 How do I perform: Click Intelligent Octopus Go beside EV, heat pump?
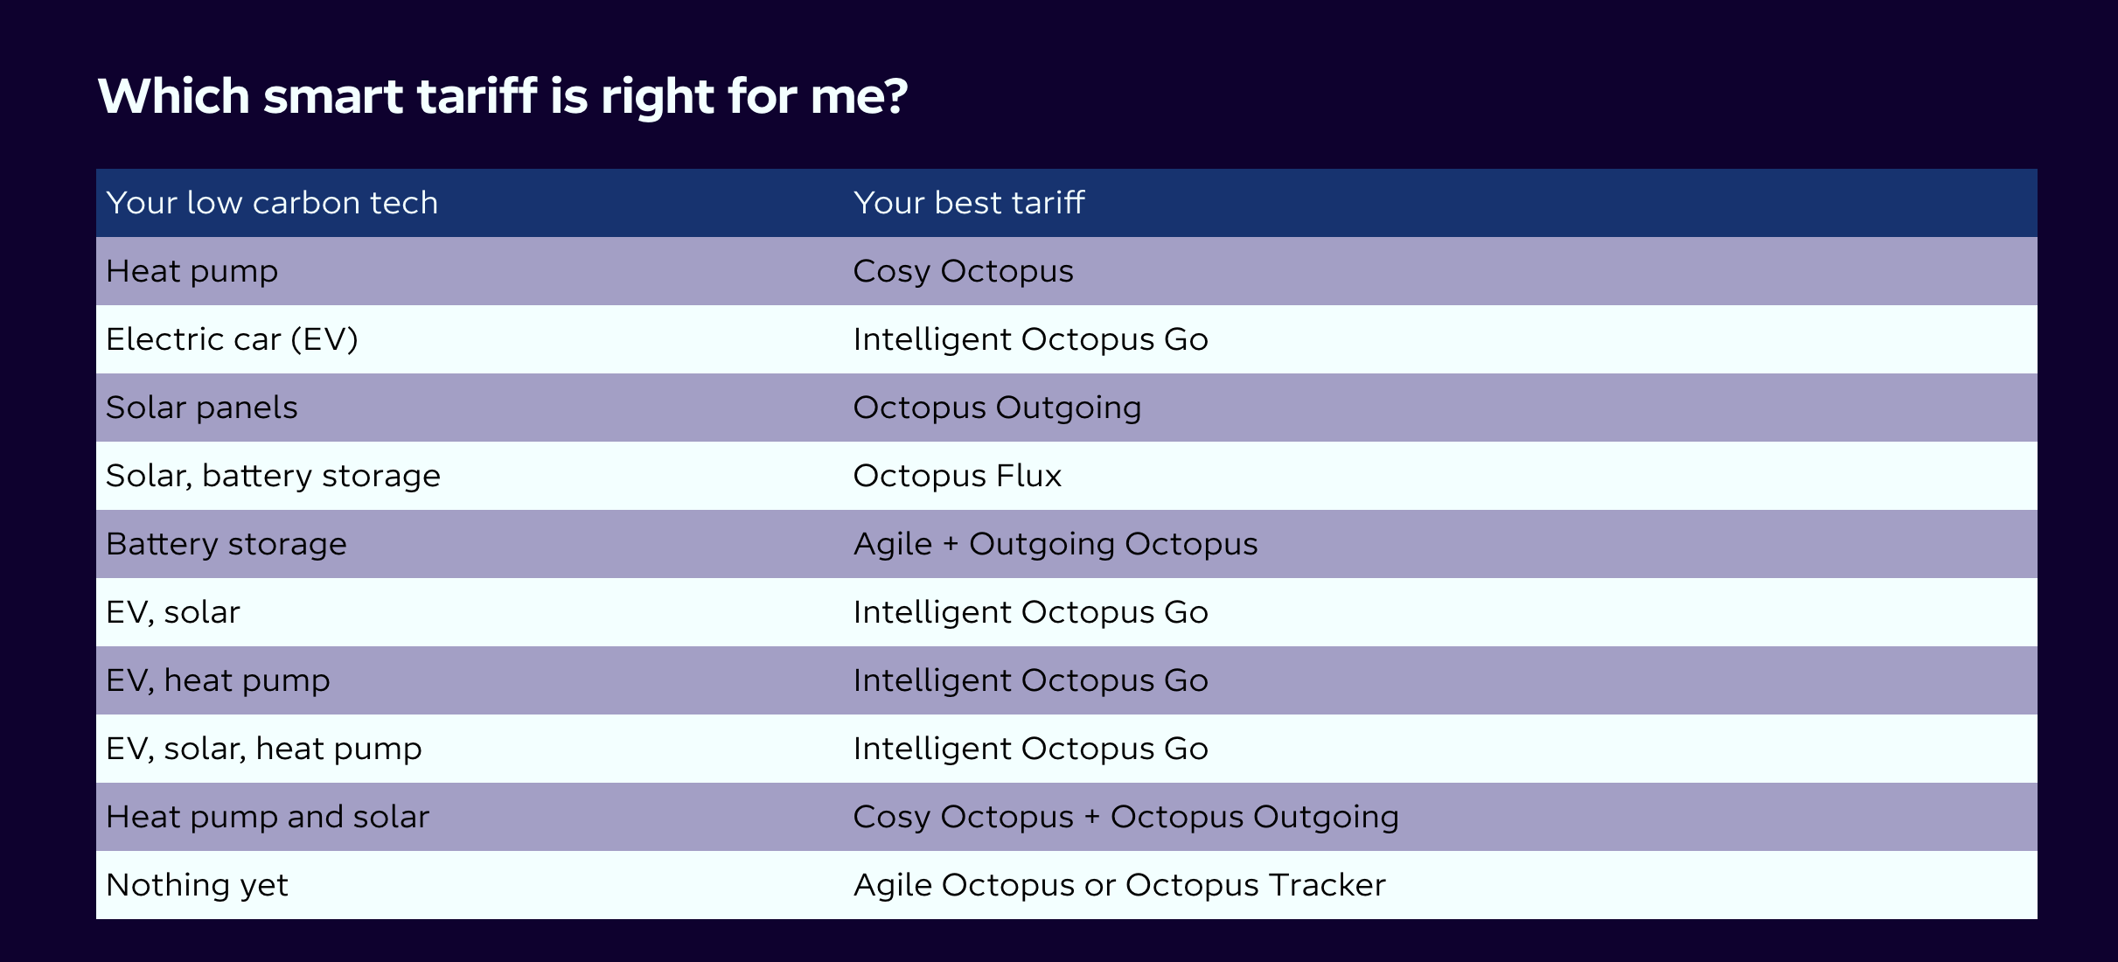1031,681
